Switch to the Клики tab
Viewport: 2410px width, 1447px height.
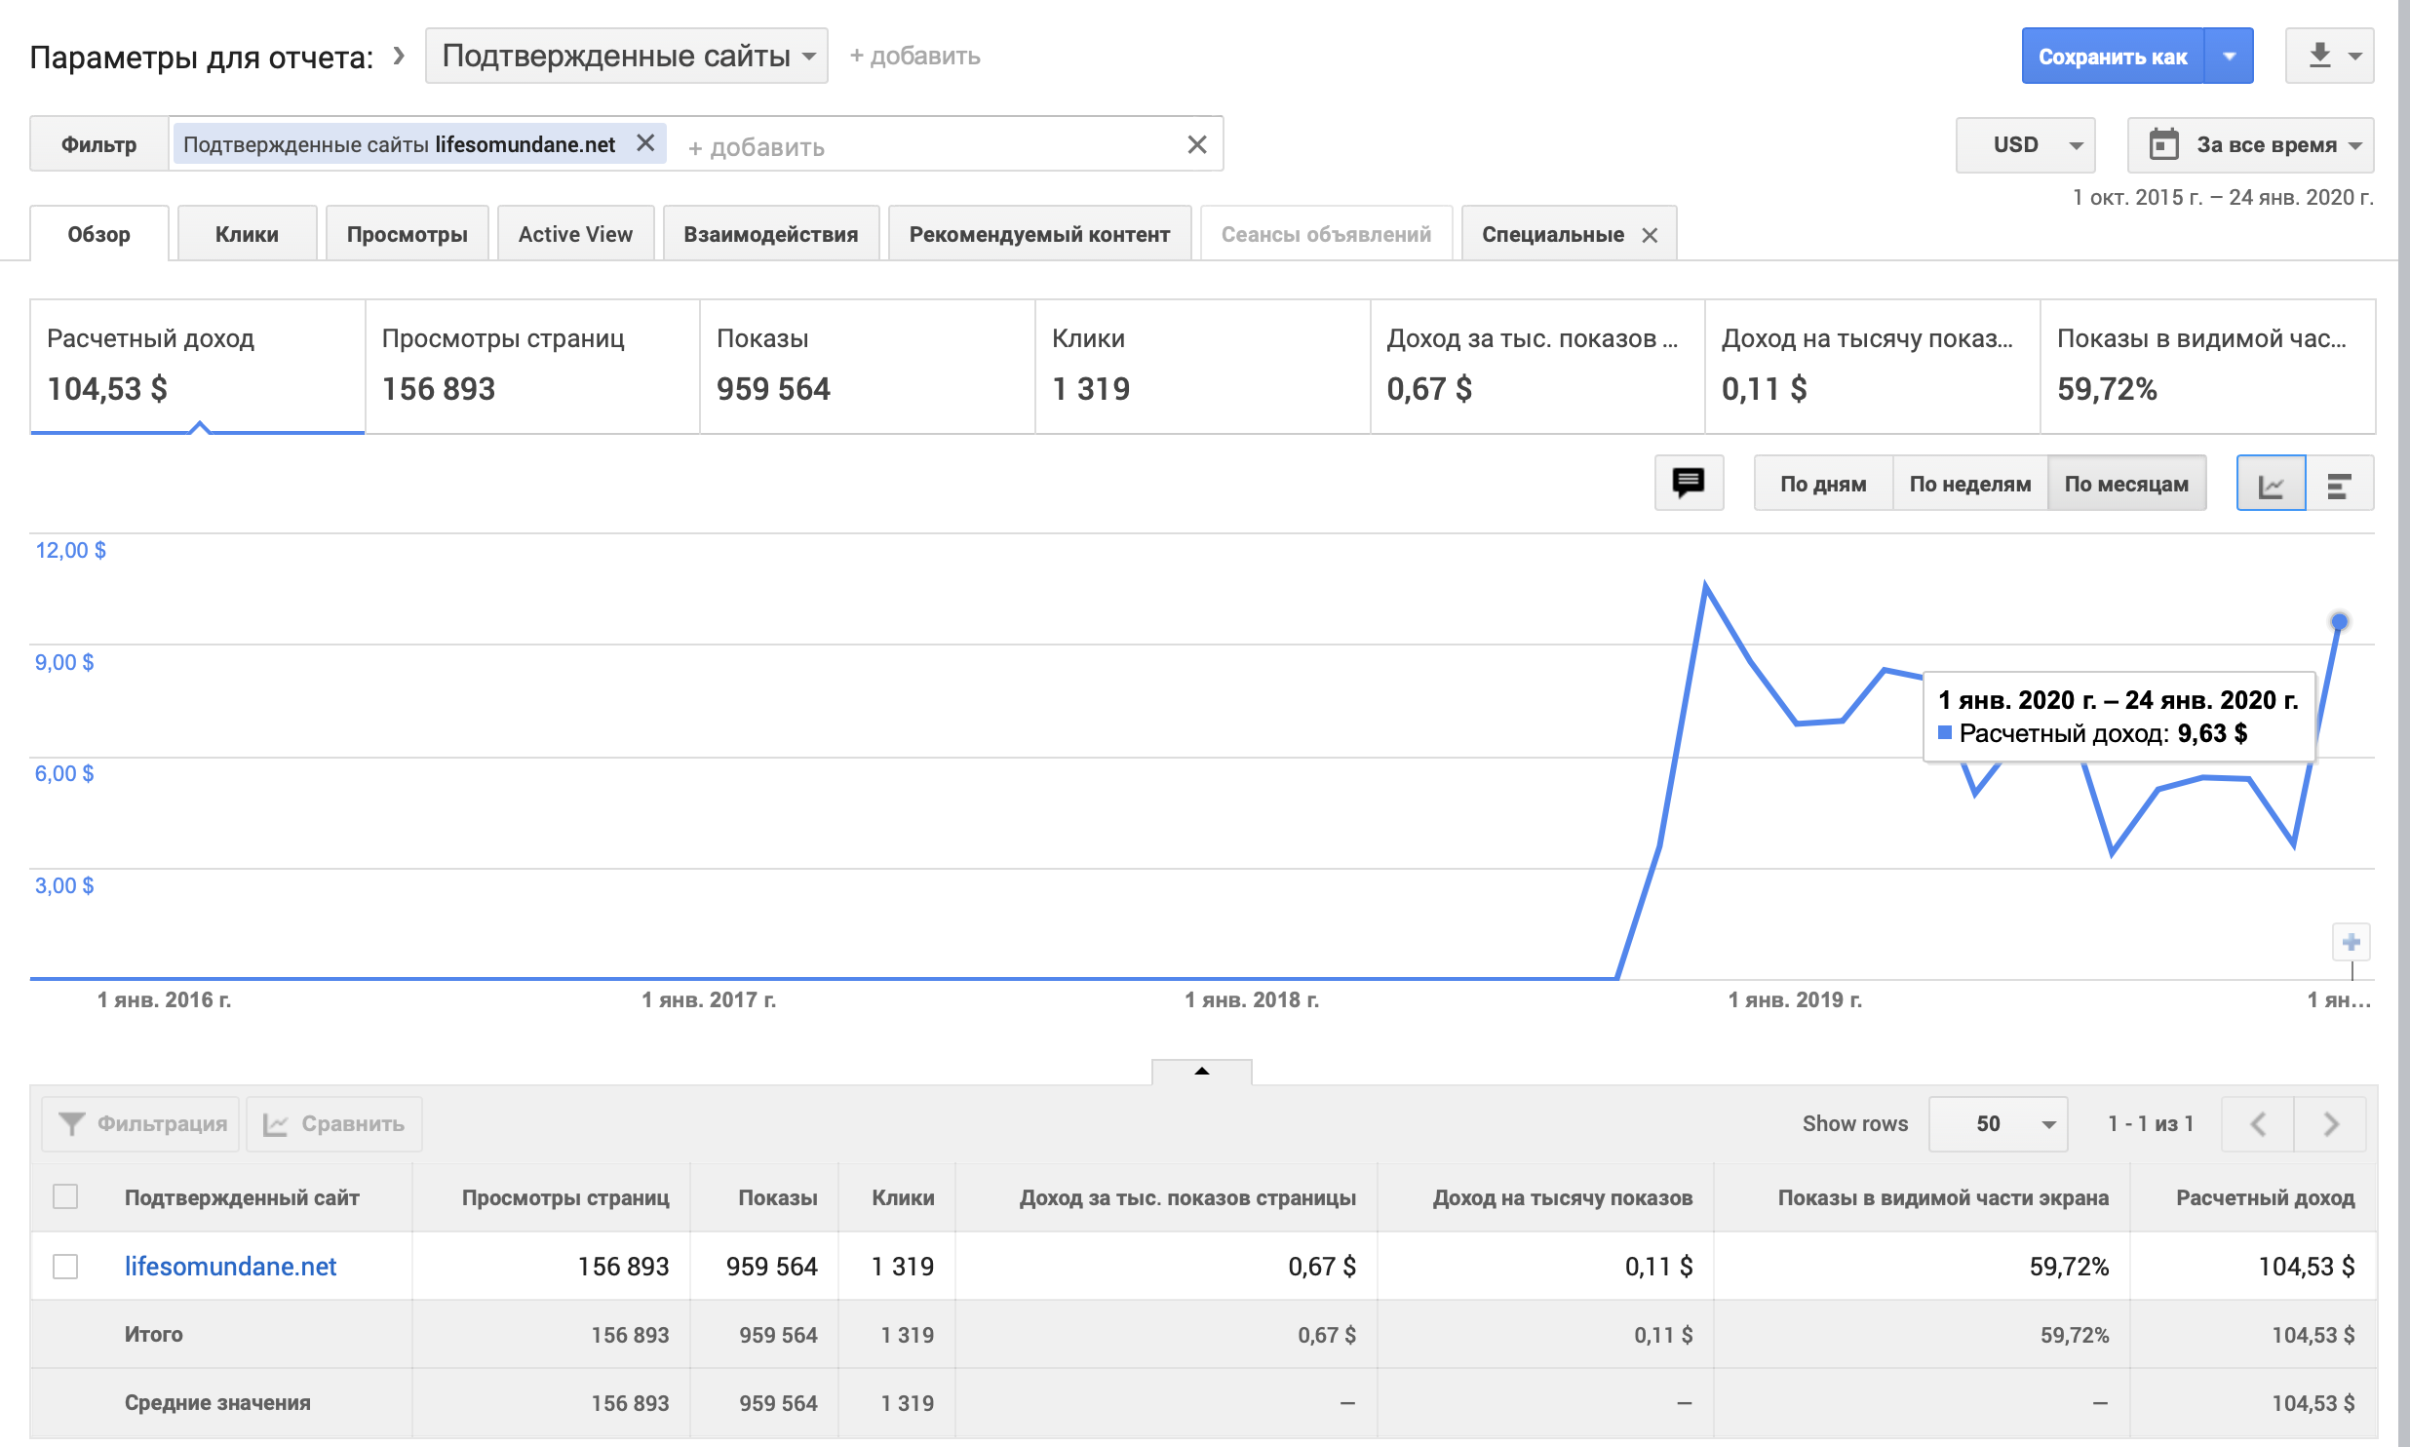click(247, 234)
